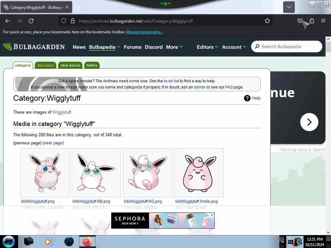Click the Help question mark icon
The image size is (331, 248).
click(x=247, y=98)
